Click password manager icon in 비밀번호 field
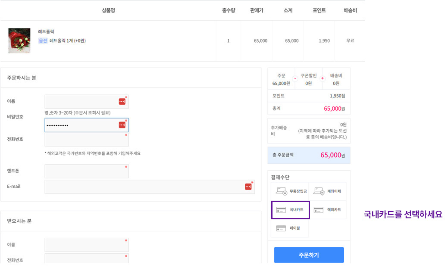 coord(122,125)
